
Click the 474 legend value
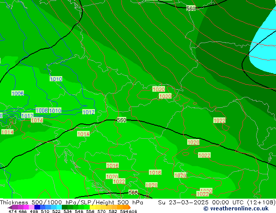(x=13, y=211)
